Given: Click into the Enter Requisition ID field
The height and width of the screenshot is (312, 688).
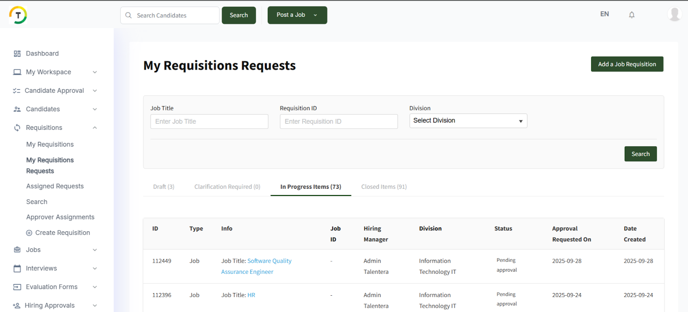Looking at the screenshot, I should pyautogui.click(x=338, y=122).
